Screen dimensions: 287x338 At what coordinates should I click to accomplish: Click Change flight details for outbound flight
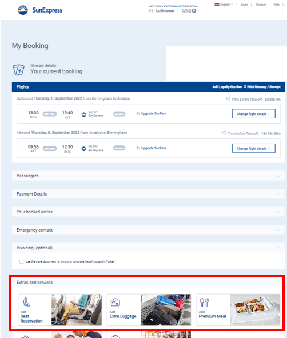[x=254, y=114]
